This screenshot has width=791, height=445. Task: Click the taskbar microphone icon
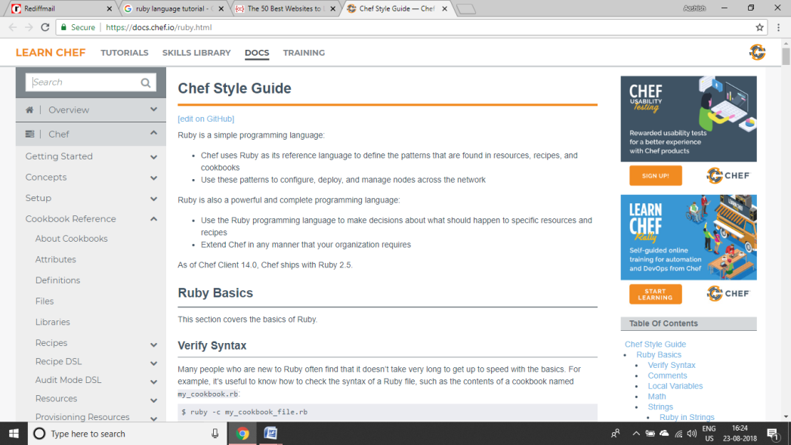pos(215,434)
